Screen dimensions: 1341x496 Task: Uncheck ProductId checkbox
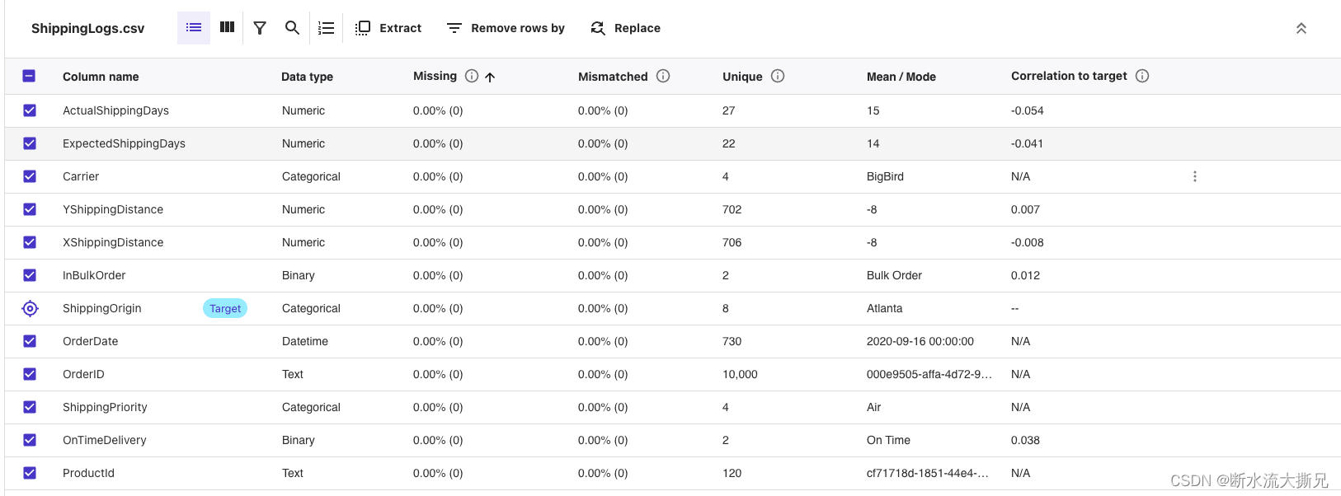pos(30,473)
